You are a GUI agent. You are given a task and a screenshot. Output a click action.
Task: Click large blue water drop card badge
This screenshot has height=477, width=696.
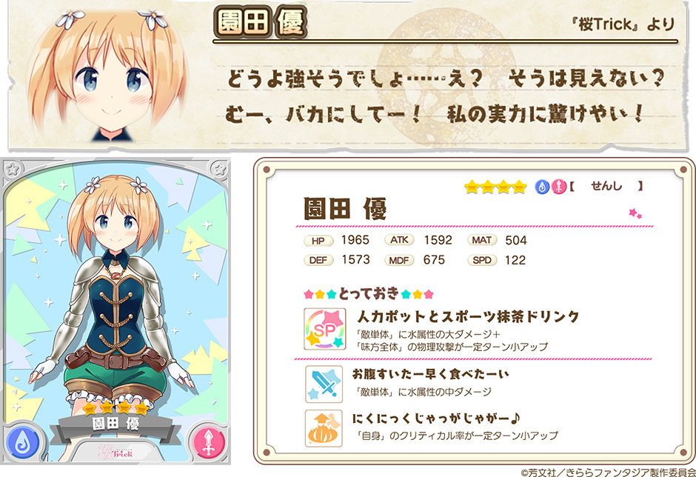click(22, 443)
